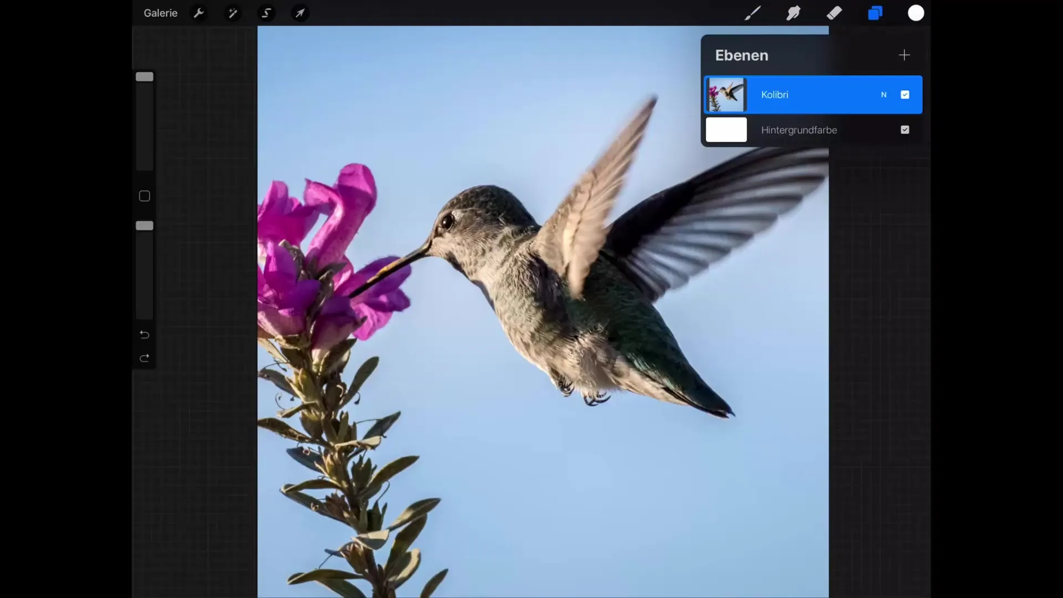Click the Kolibri layer thumbnail
The height and width of the screenshot is (598, 1063).
pos(726,95)
